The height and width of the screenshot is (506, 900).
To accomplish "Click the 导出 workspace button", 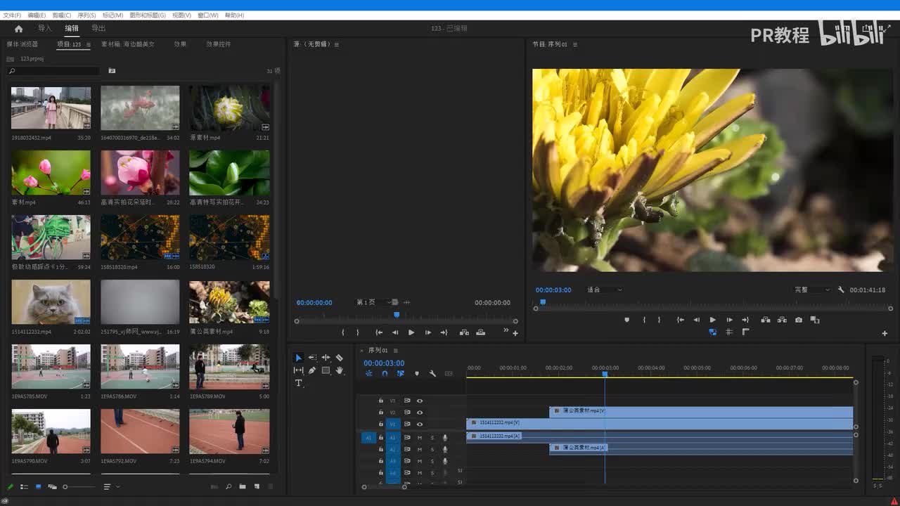I will click(98, 29).
